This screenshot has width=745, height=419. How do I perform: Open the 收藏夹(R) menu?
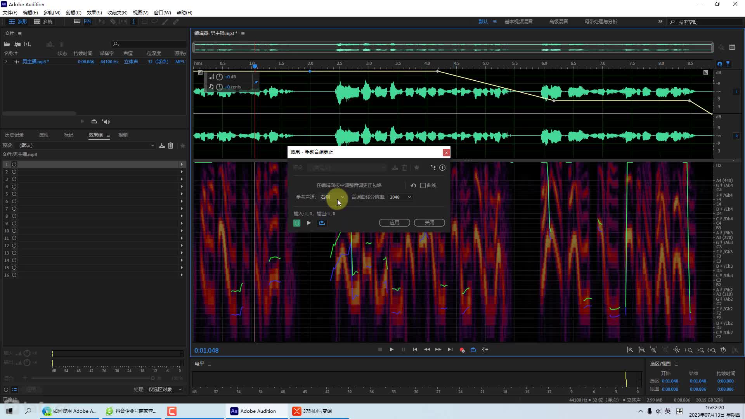click(x=117, y=13)
